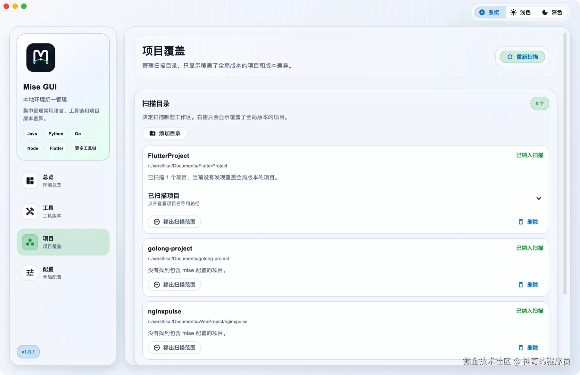Click the system theme 'A' icon
The height and width of the screenshot is (375, 580).
tap(482, 12)
